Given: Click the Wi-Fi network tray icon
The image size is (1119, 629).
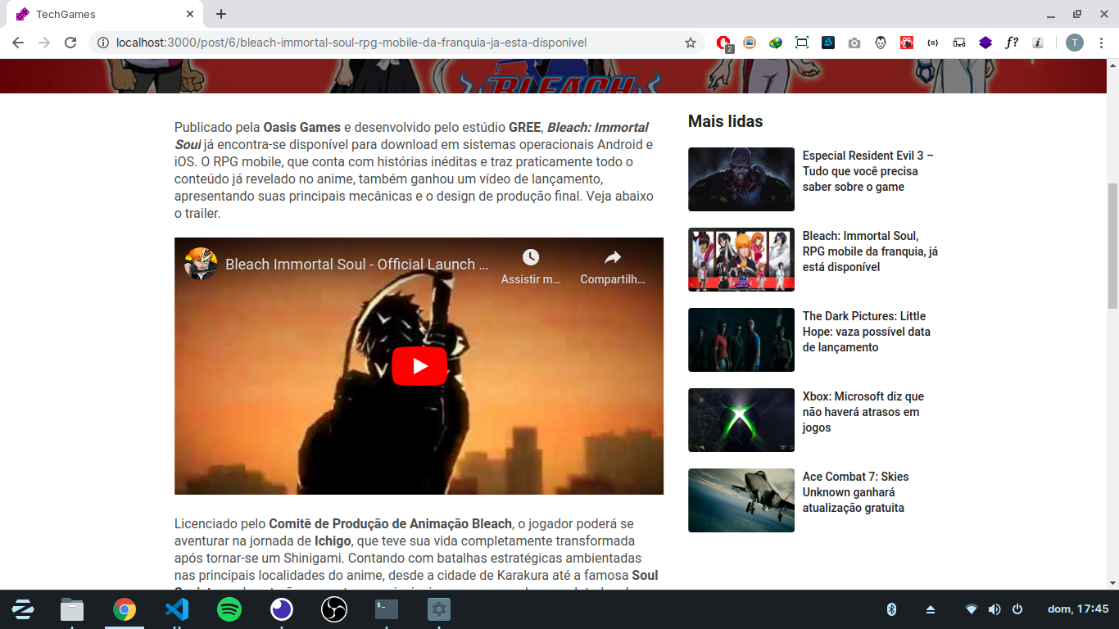Looking at the screenshot, I should [x=972, y=609].
